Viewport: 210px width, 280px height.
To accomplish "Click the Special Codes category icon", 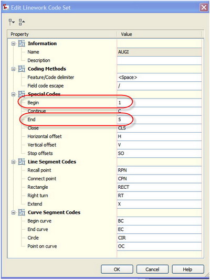I will coord(22,94).
